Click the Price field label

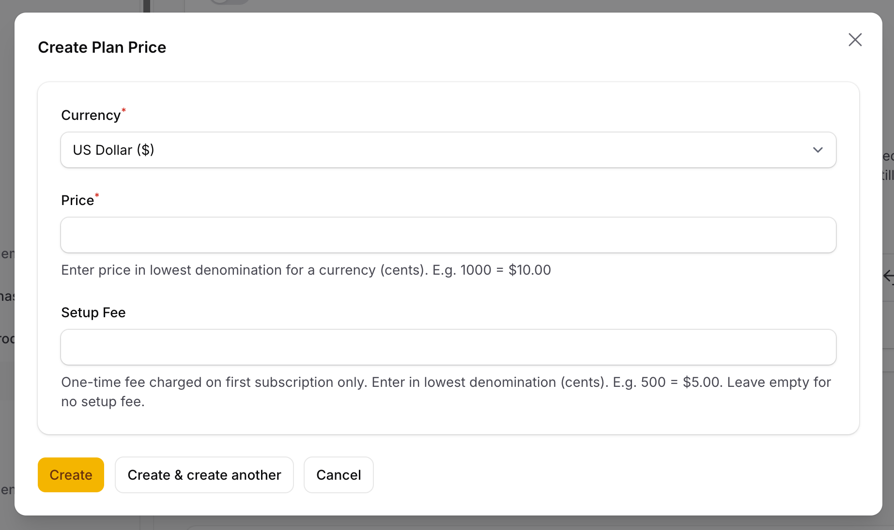[77, 201]
